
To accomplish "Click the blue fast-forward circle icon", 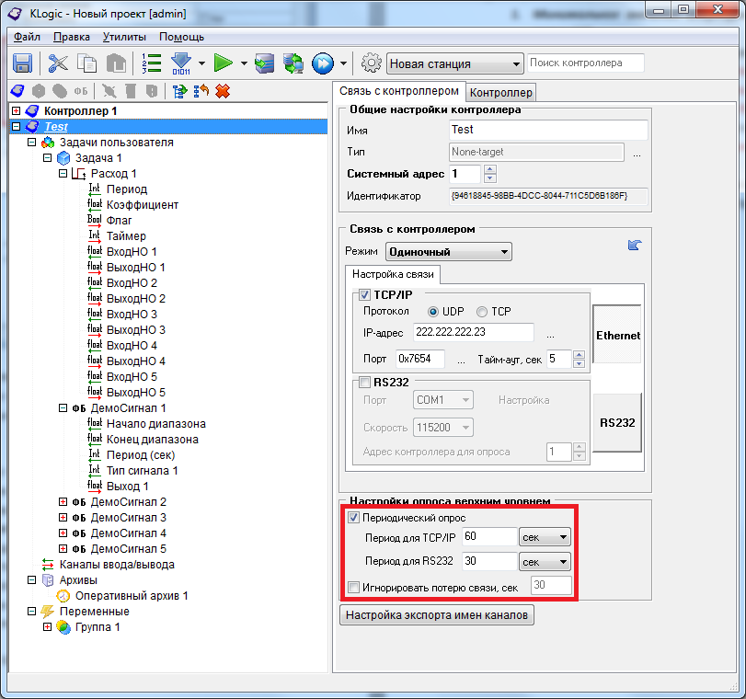I will pos(322,63).
